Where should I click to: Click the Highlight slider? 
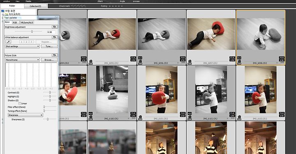point(50,96)
